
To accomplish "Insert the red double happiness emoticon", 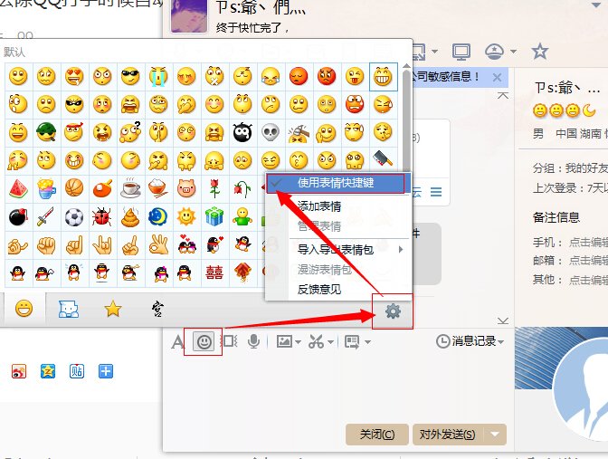I will pos(214,273).
